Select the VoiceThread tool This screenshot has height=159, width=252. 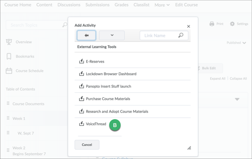tap(96, 124)
